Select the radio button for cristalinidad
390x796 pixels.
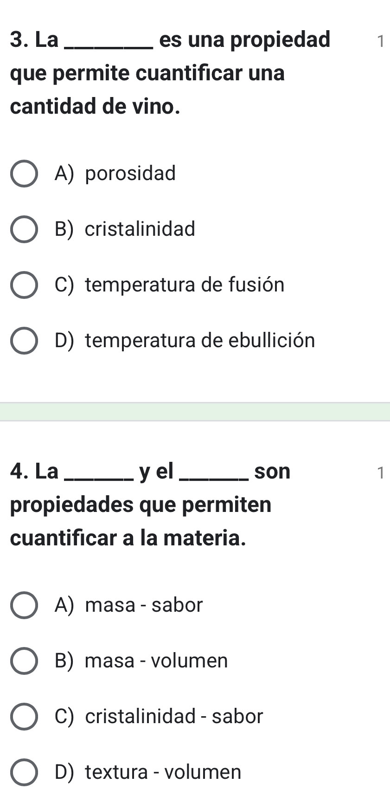point(24,229)
